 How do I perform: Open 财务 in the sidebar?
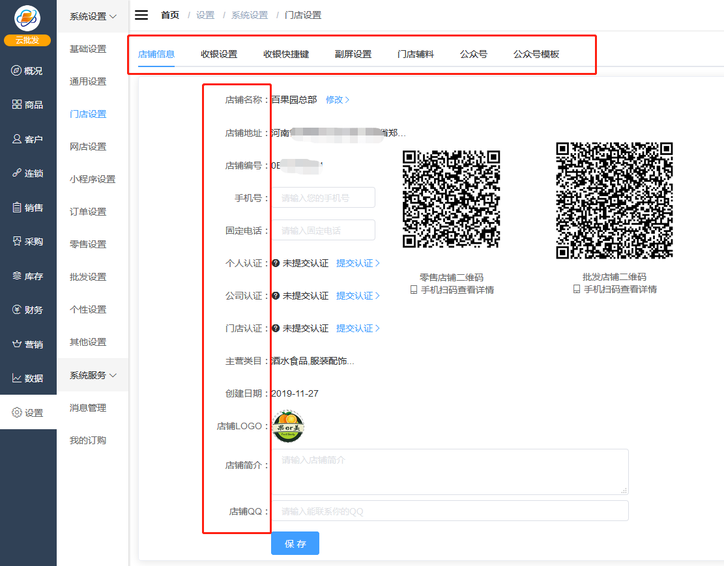pos(27,310)
